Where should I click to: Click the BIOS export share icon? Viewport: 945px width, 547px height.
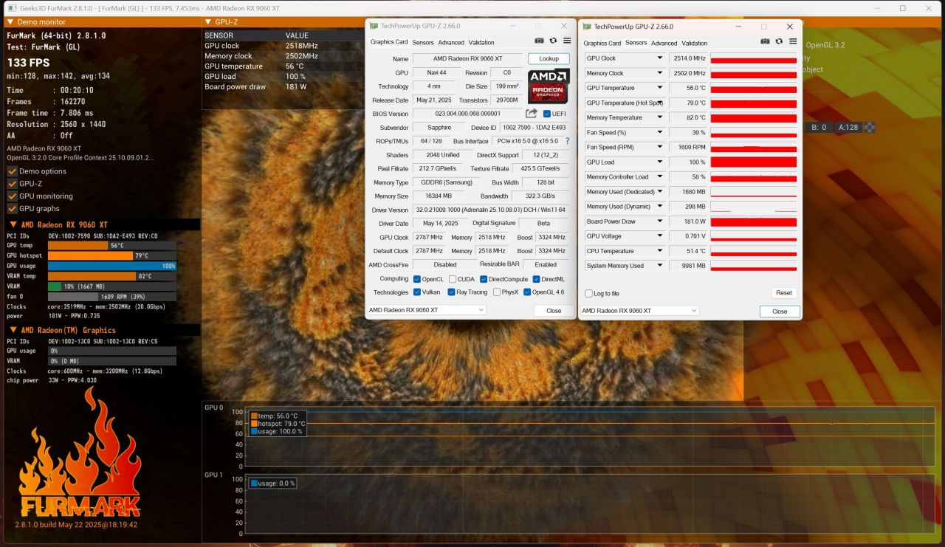532,114
